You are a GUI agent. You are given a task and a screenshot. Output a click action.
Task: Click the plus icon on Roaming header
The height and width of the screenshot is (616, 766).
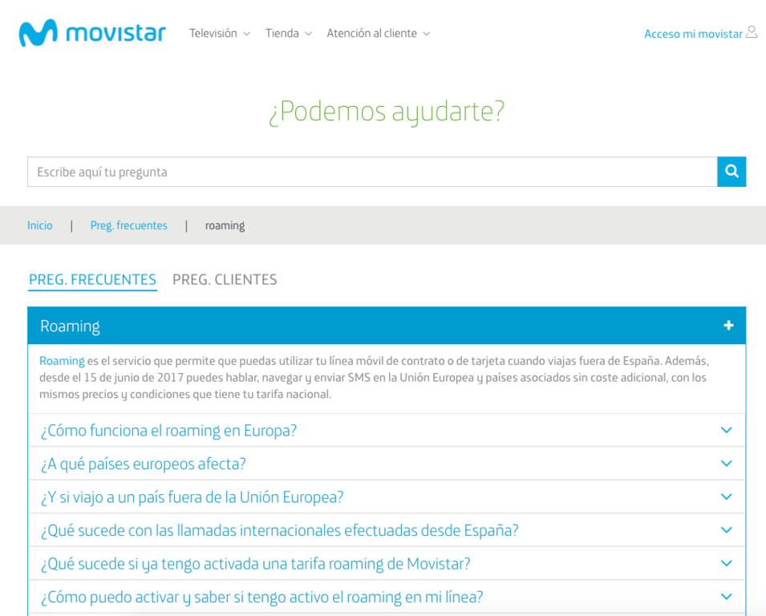pos(728,326)
